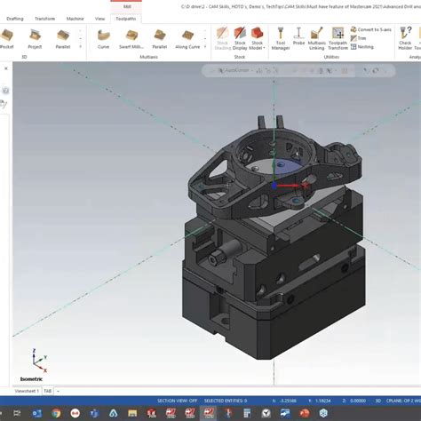Image resolution: width=421 pixels, height=421 pixels.
Task: Switch to the Drafting tab
Action: pos(15,19)
